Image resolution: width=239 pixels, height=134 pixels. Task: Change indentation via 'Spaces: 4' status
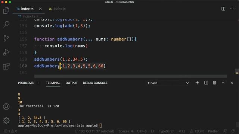coord(125,131)
